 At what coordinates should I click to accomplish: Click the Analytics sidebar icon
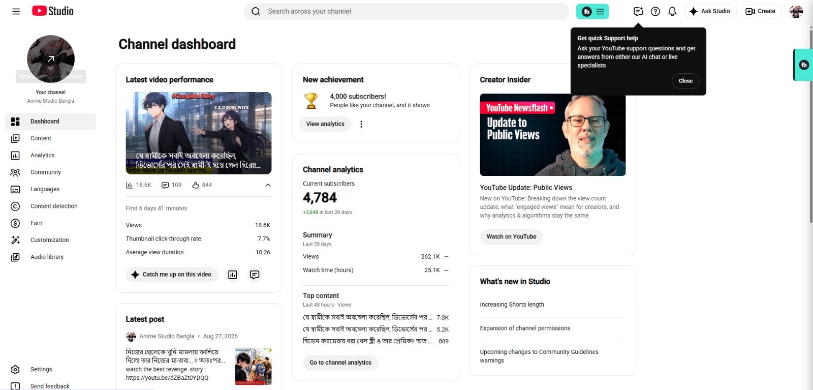coord(15,156)
